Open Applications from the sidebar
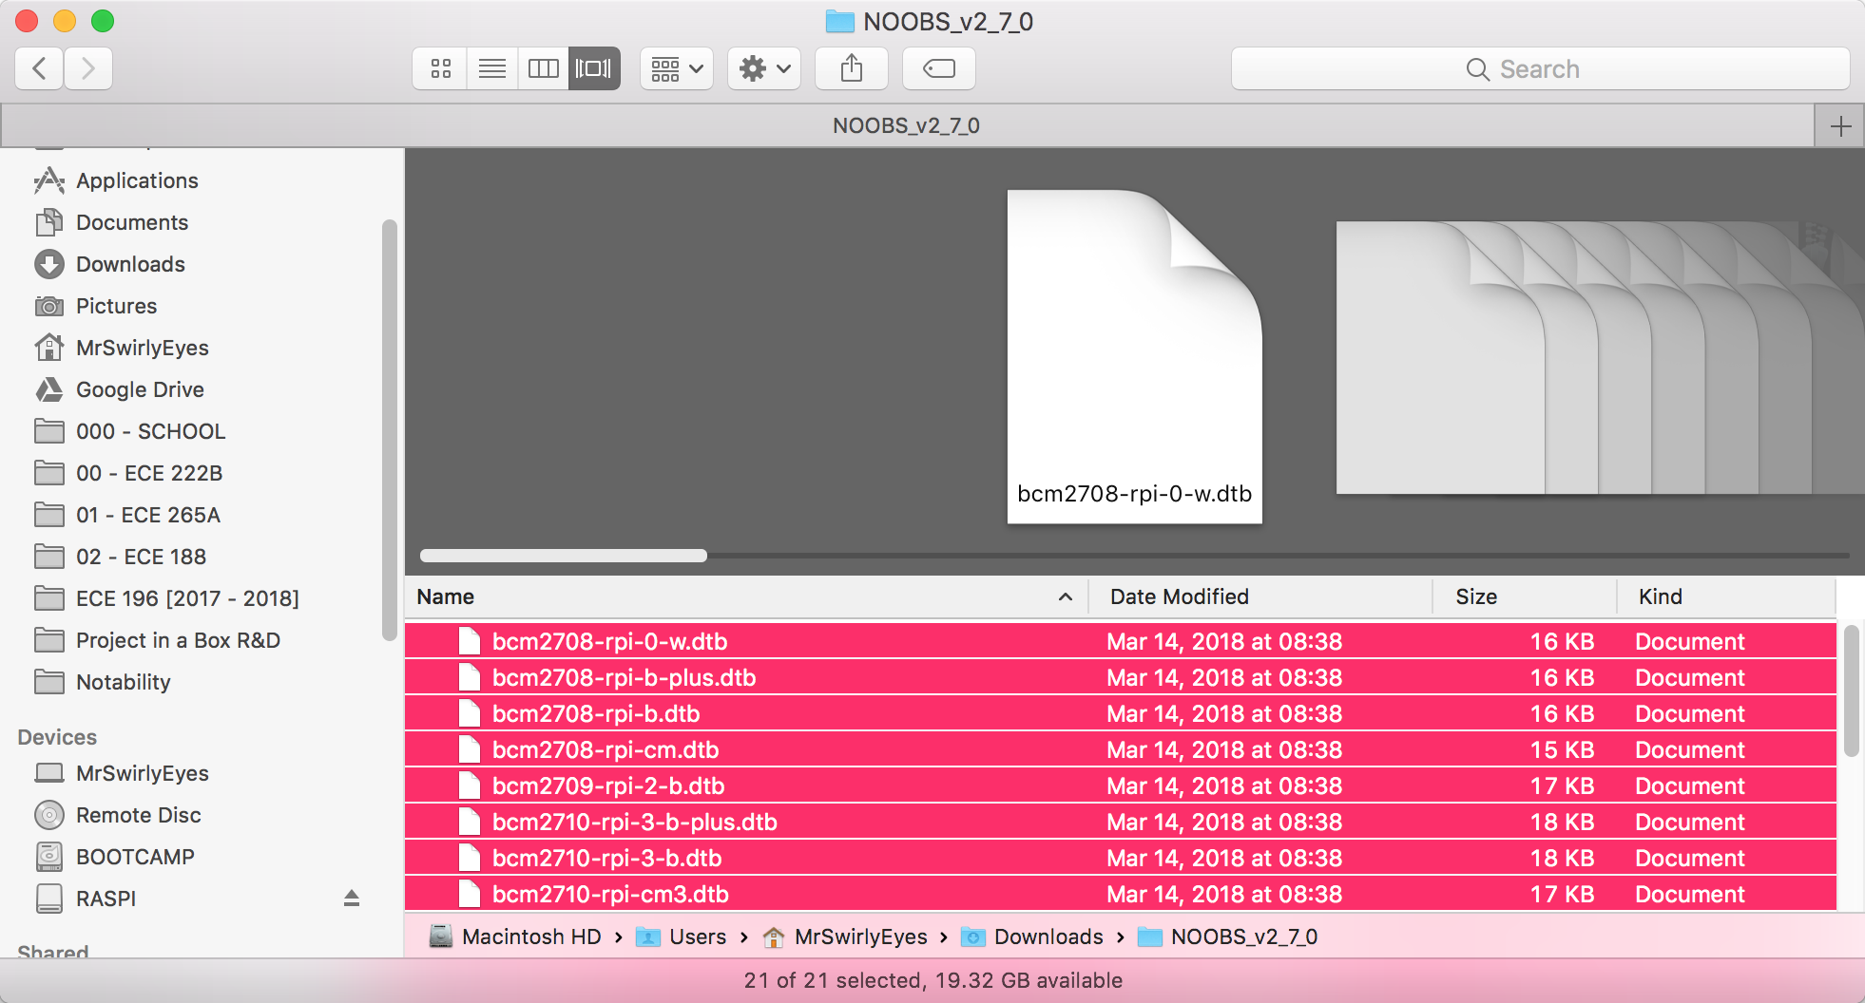The height and width of the screenshot is (1003, 1865). click(136, 180)
